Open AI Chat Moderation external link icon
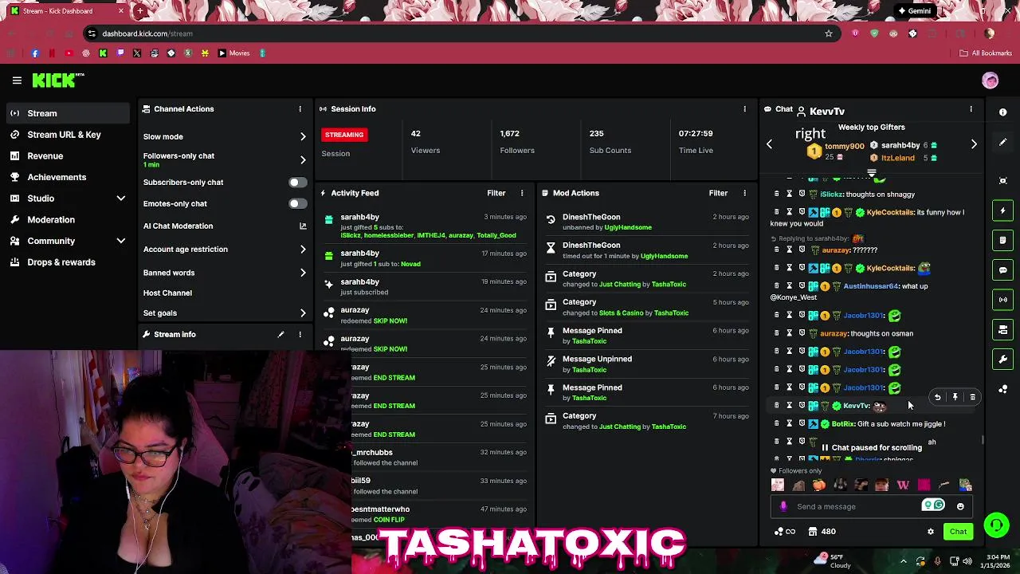The width and height of the screenshot is (1020, 574). (303, 226)
